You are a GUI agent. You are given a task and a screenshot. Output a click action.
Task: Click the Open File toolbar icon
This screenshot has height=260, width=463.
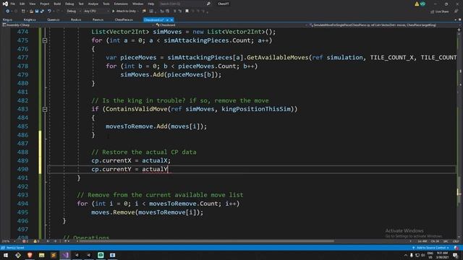point(31,12)
